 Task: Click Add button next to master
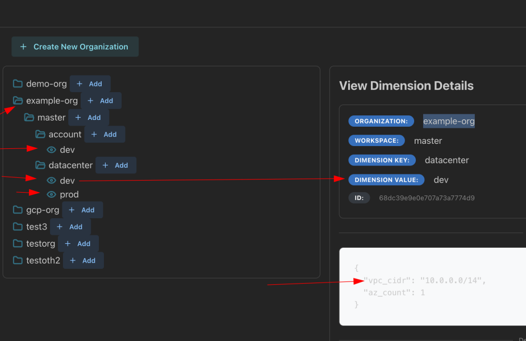coord(89,118)
